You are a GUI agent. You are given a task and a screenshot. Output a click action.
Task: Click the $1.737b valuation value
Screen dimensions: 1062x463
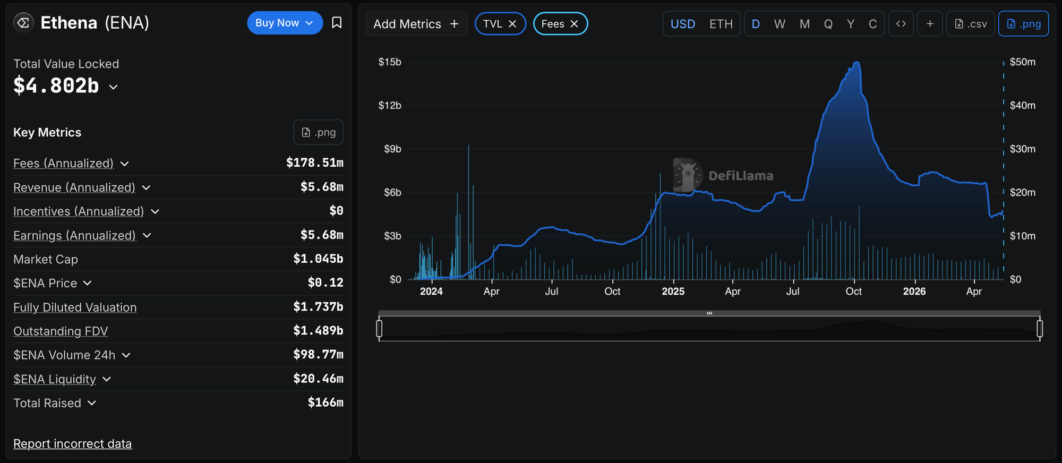point(318,306)
